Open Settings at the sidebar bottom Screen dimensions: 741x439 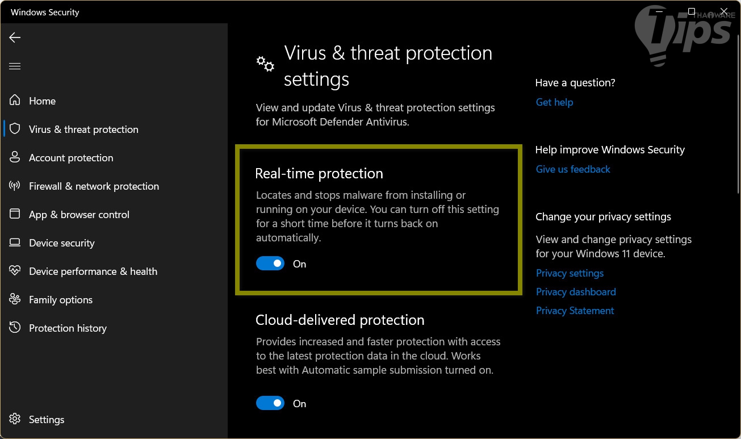pos(46,420)
